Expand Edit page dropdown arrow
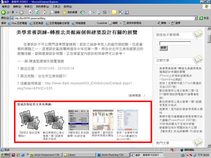Screen dimensions: 211x158 pyautogui.click(x=109, y=13)
